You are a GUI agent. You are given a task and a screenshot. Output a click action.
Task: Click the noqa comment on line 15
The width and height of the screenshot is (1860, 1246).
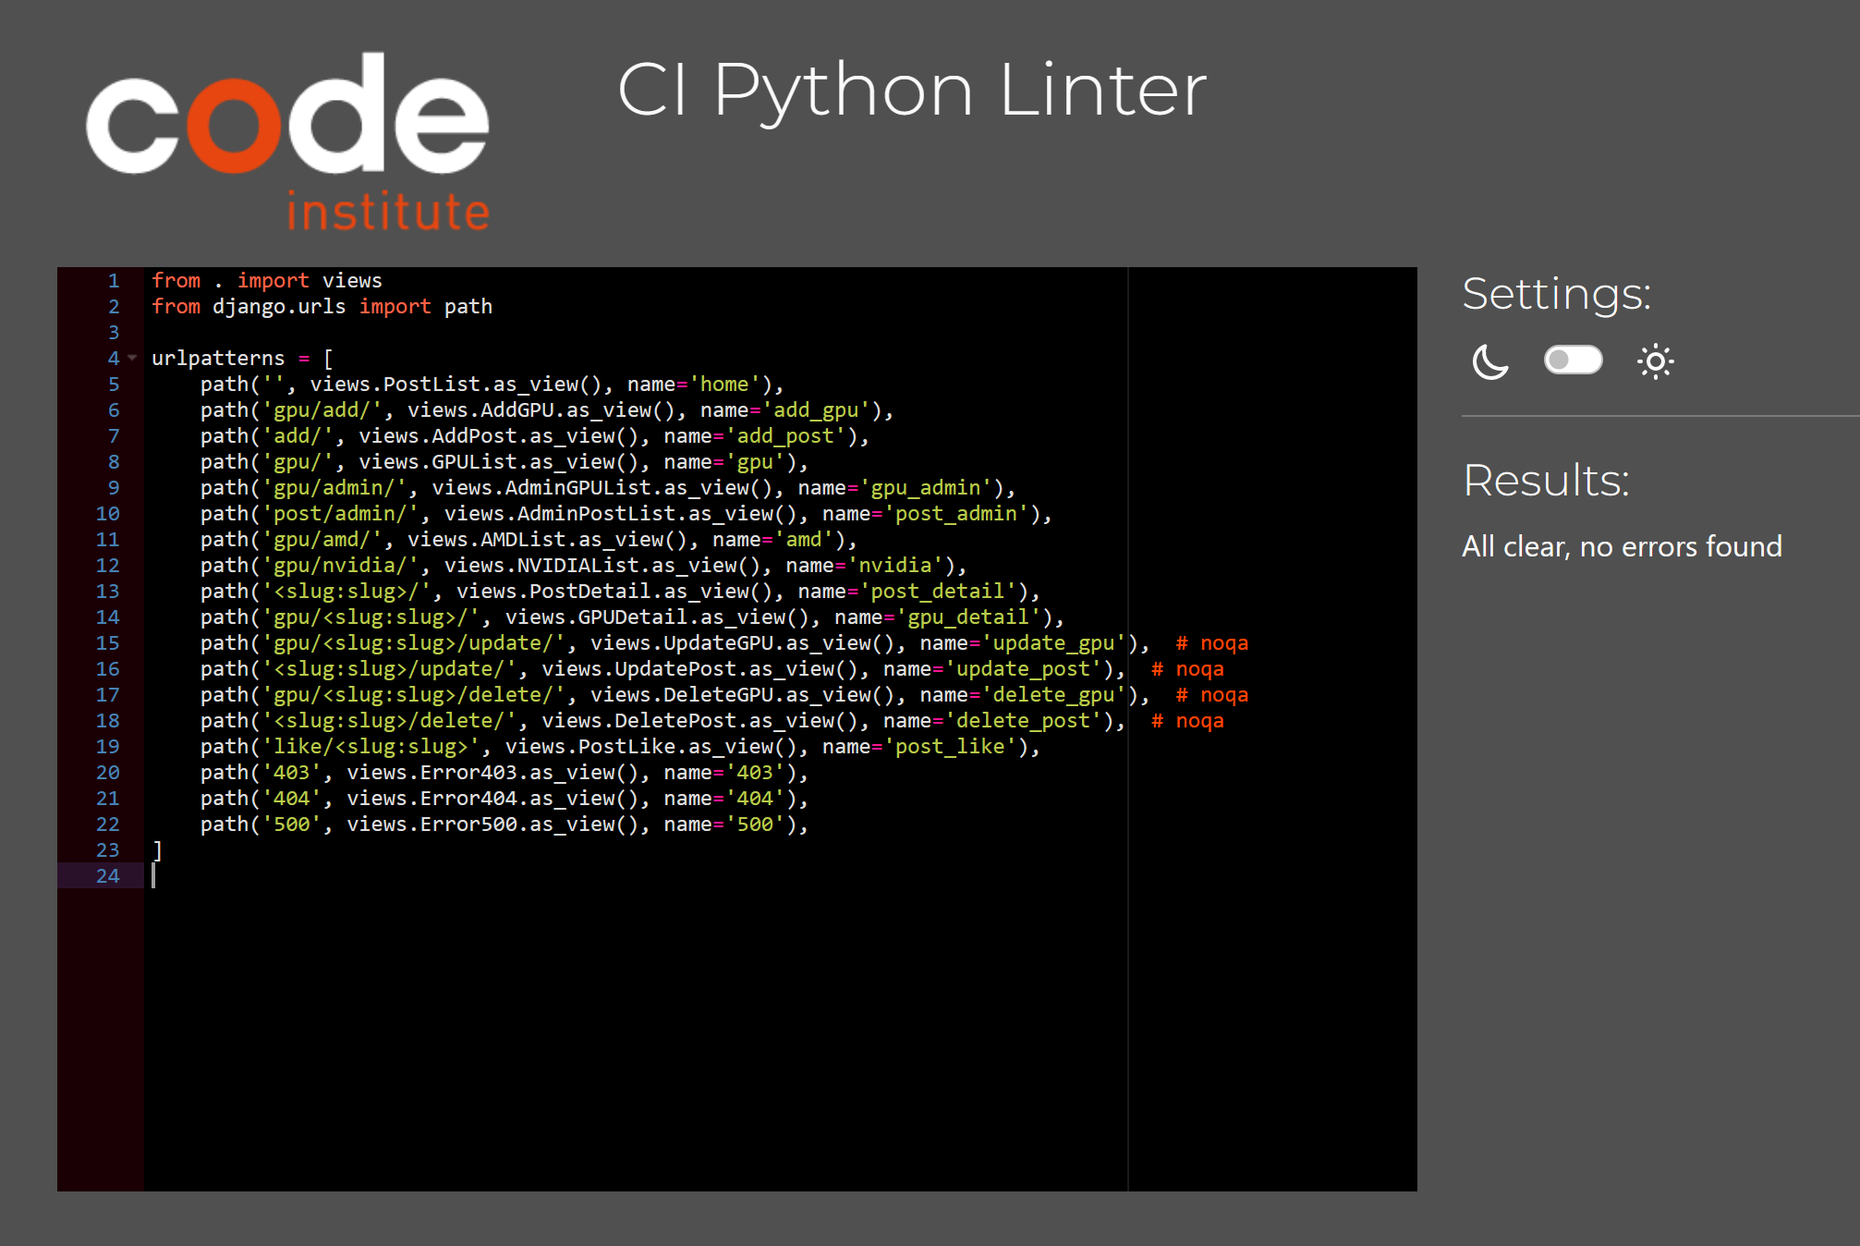pos(1211,642)
